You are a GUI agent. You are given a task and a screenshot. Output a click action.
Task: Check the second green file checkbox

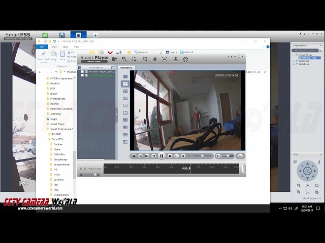pyautogui.click(x=82, y=75)
